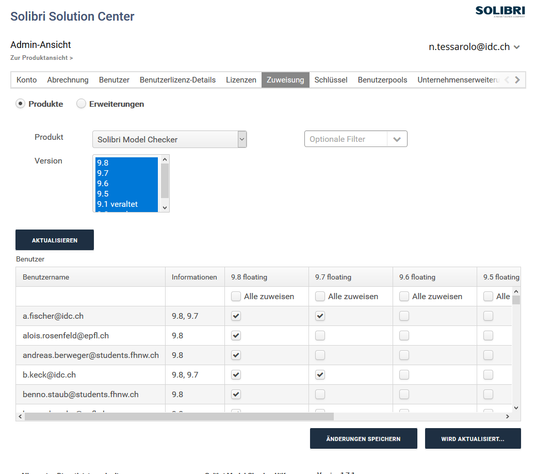
Task: Open the Unternehmenserweiterungen tab
Action: pyautogui.click(x=458, y=80)
